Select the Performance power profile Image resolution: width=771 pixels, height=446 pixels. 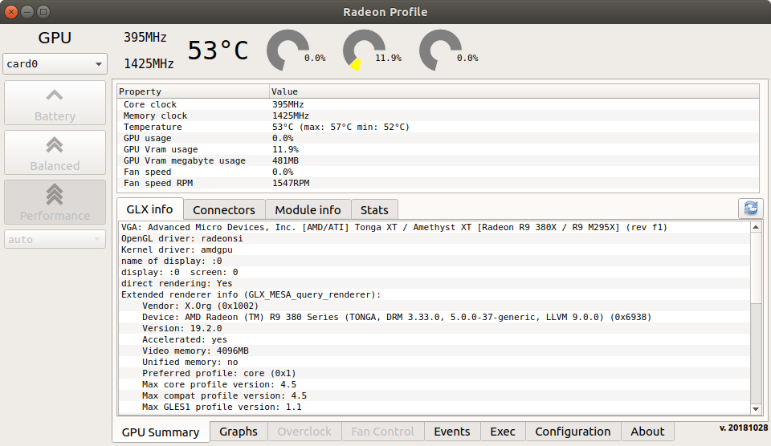[55, 202]
